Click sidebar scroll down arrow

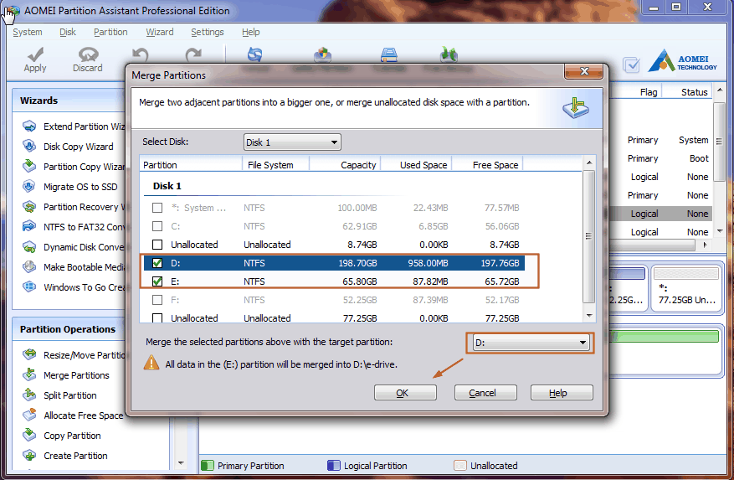(x=181, y=463)
